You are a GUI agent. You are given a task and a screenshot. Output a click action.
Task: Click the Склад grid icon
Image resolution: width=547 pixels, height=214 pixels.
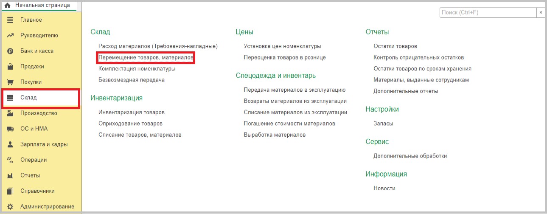pyautogui.click(x=11, y=98)
